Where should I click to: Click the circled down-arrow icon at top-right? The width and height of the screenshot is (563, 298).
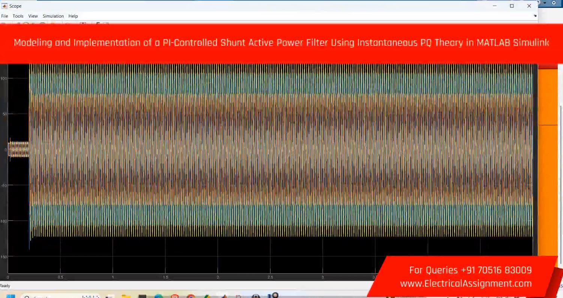(554, 3)
